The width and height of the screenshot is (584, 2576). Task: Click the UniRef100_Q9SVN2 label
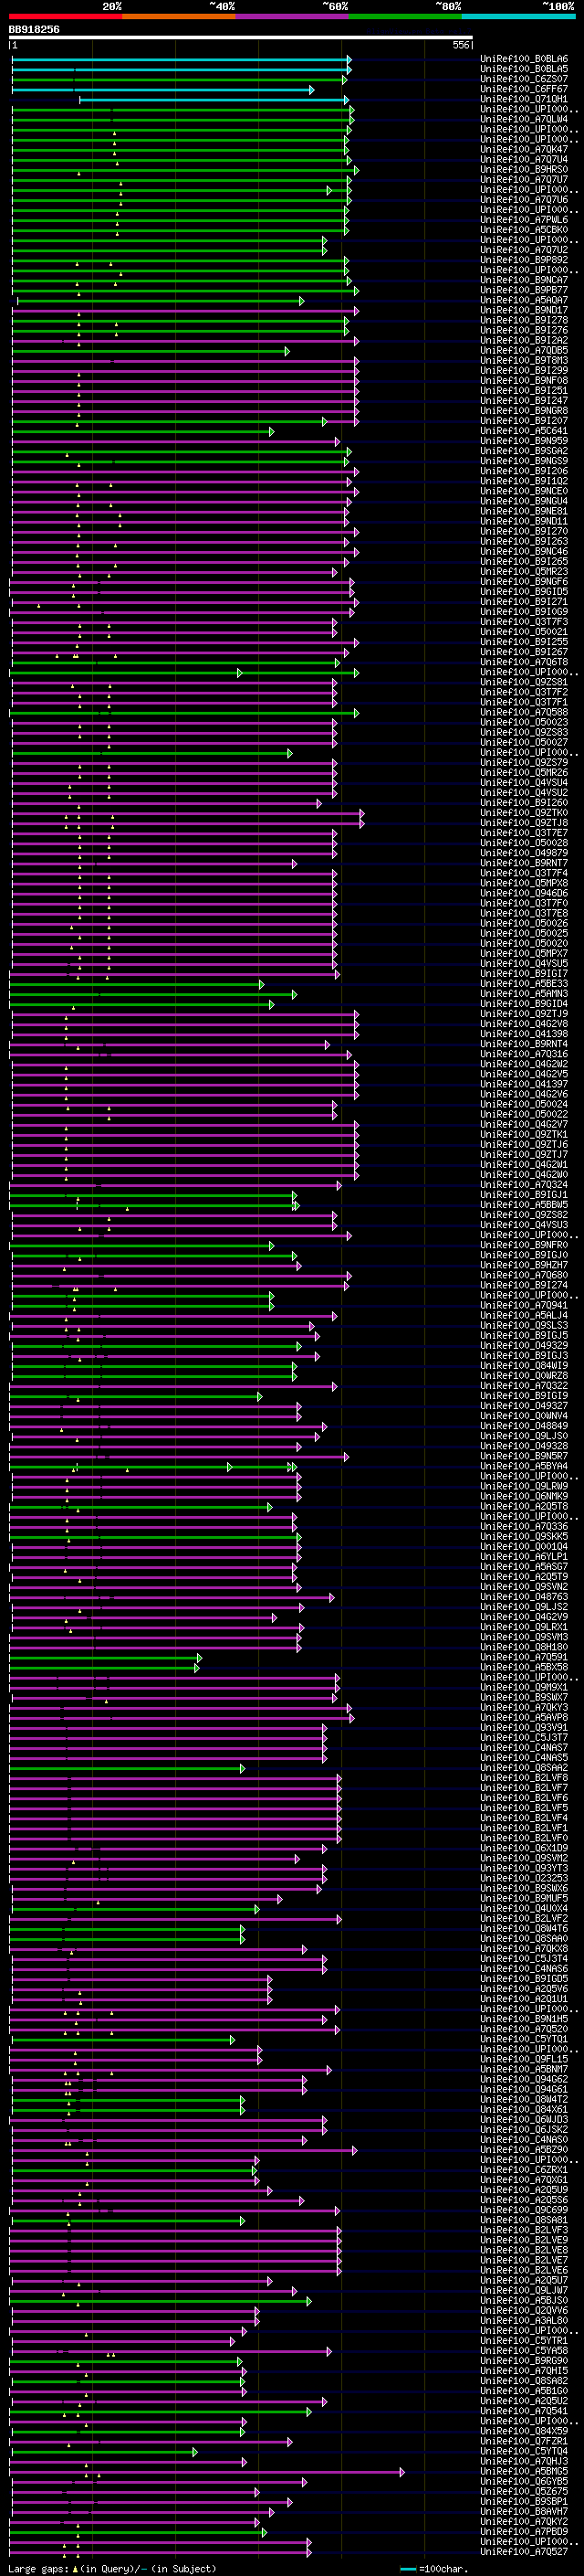tap(524, 1587)
